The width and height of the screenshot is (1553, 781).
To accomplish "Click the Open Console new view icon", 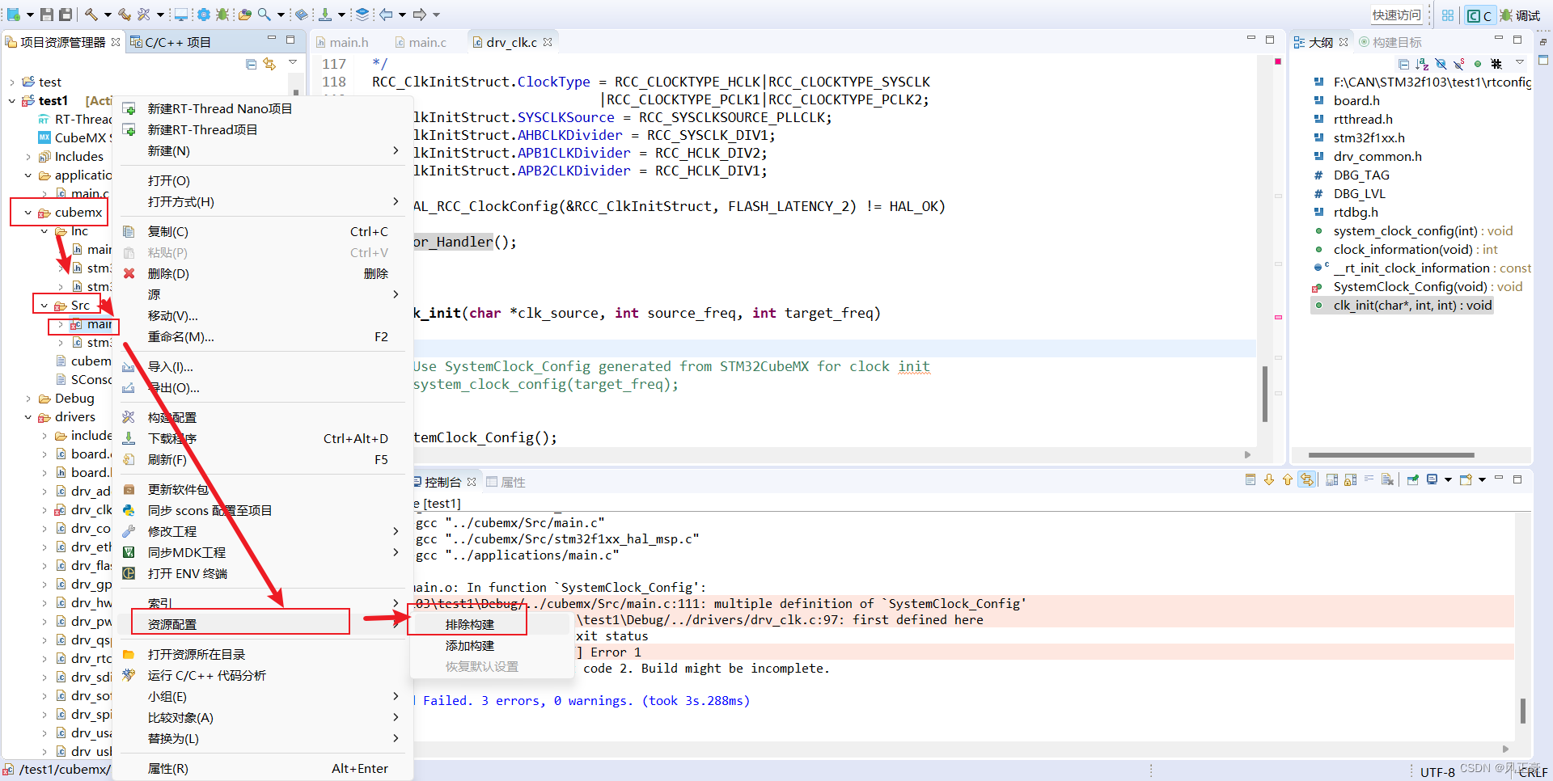I will [x=1465, y=479].
